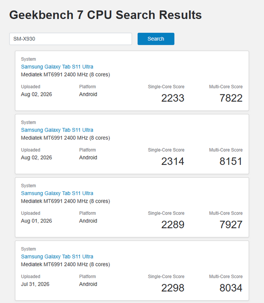Viewport: 264px width, 303px height.
Task: Click the blue Search button
Action: pos(156,39)
